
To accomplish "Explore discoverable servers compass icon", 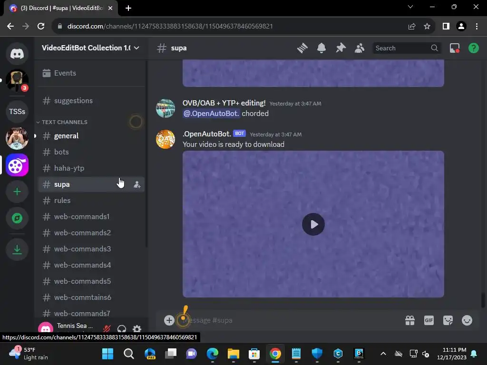I will tap(17, 218).
